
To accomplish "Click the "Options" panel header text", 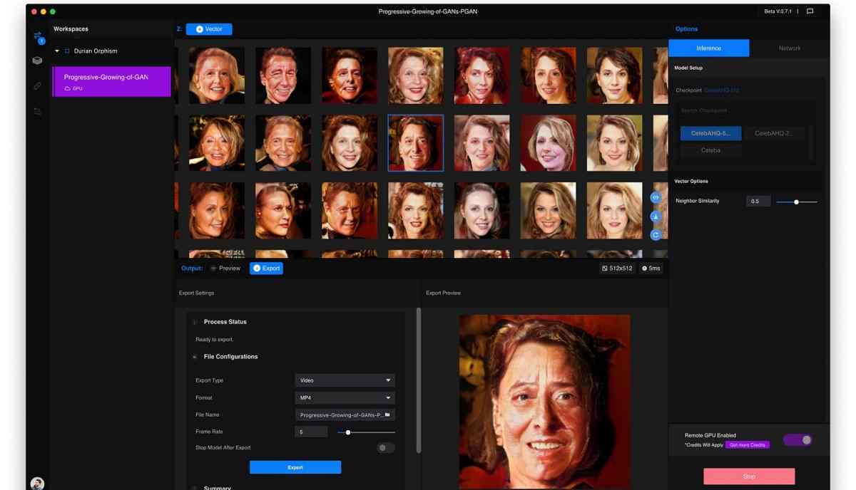I will [x=687, y=29].
